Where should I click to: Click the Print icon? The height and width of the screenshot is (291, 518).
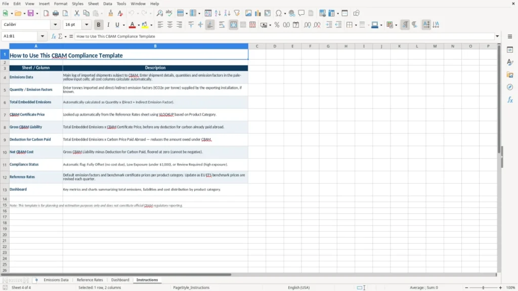coord(56,13)
